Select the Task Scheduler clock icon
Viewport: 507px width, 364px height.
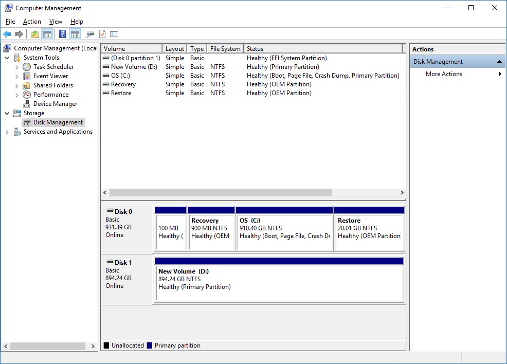[x=27, y=67]
